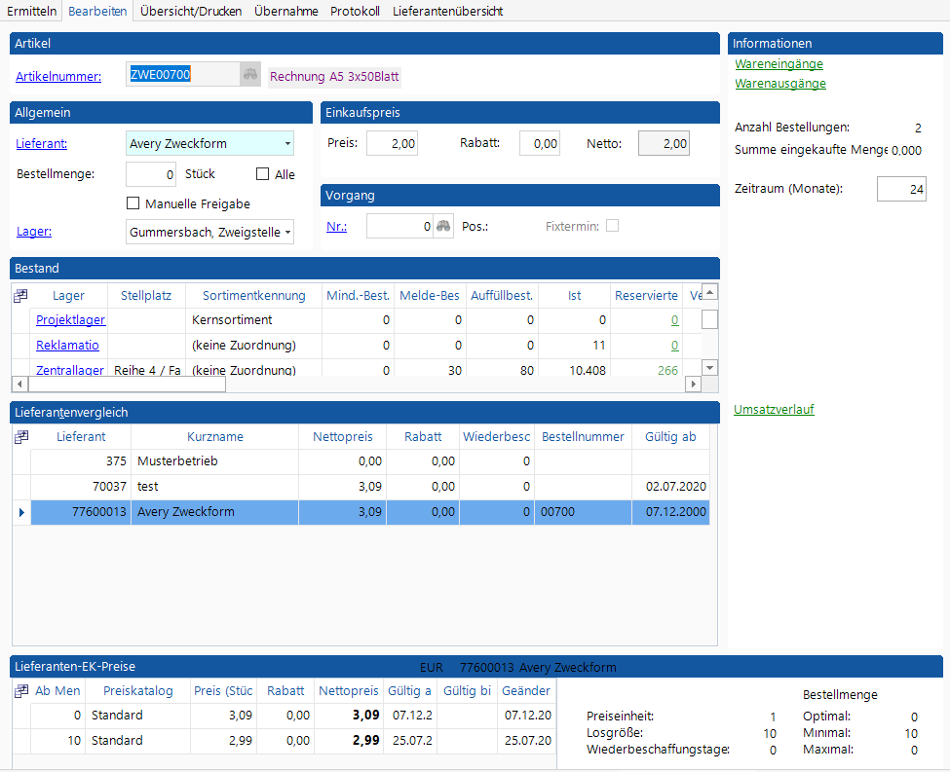Sort by the Nettopreis column header in Lieferantenvergleich
This screenshot has width=950, height=772.
click(341, 437)
